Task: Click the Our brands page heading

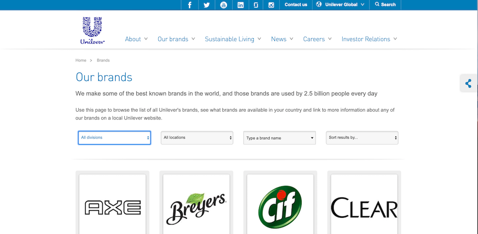Action: tap(104, 77)
